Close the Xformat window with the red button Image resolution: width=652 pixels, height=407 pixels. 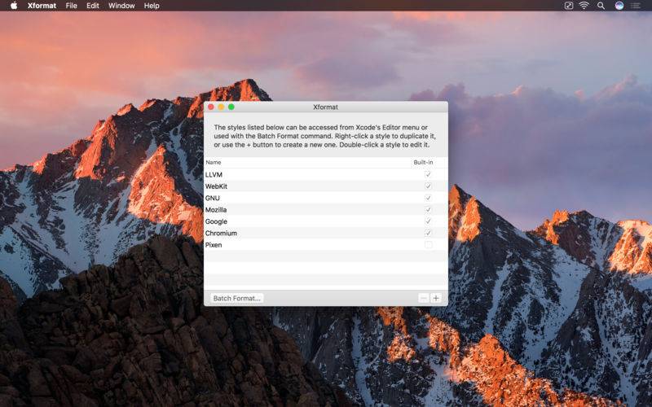211,107
